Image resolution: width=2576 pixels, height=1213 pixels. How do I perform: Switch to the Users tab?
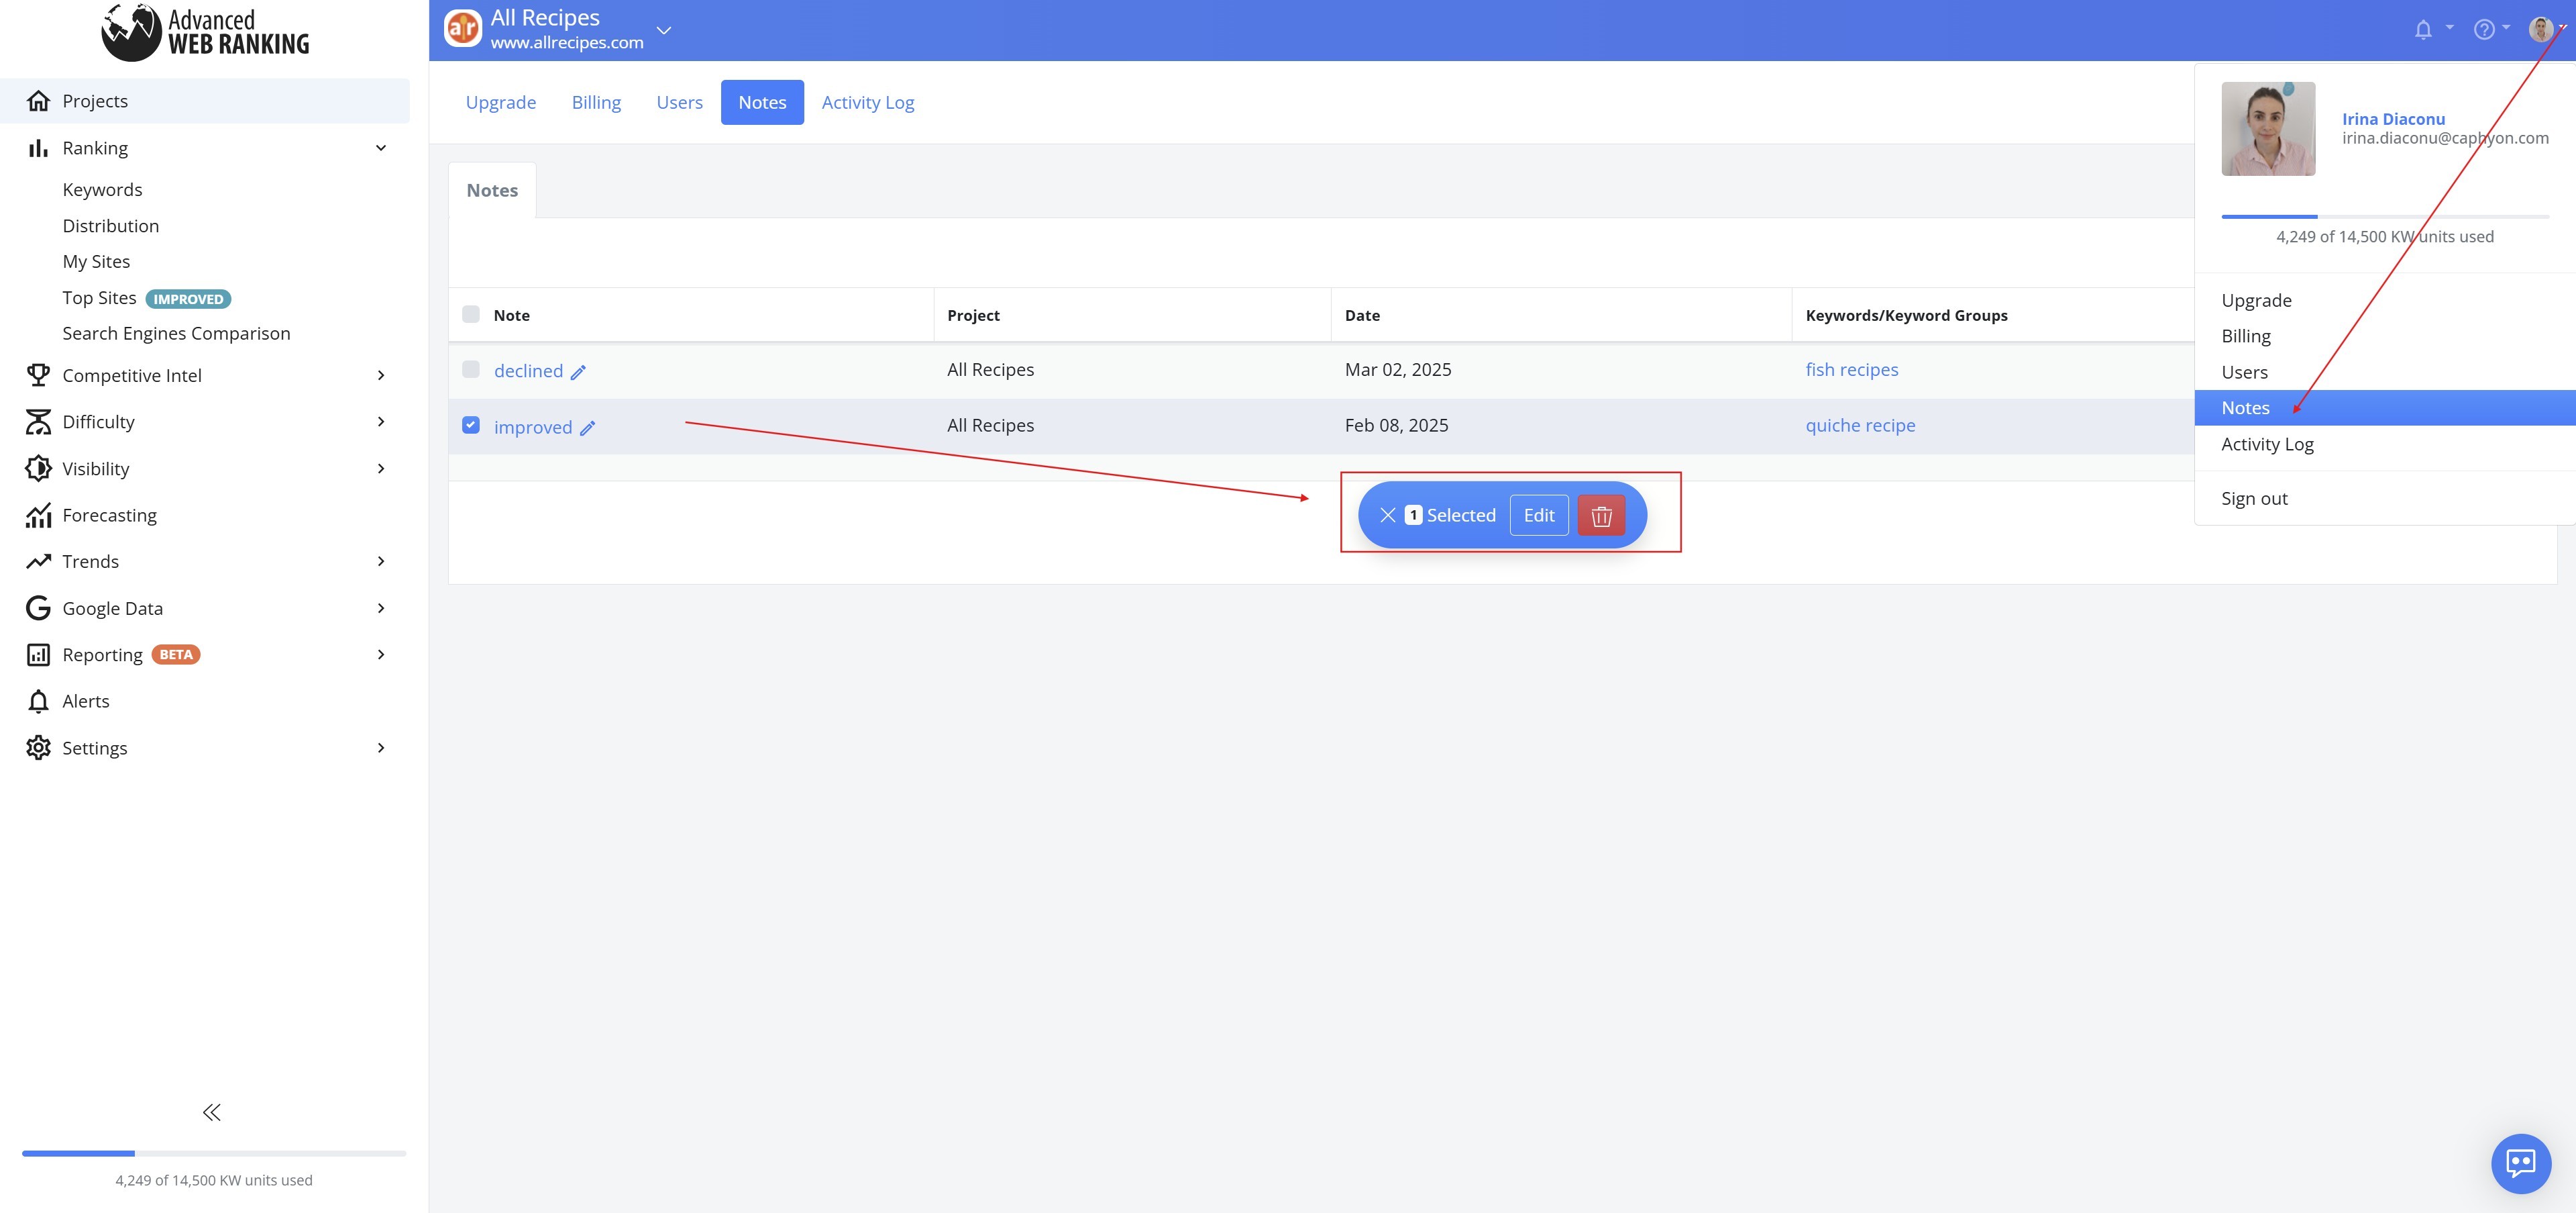[680, 102]
